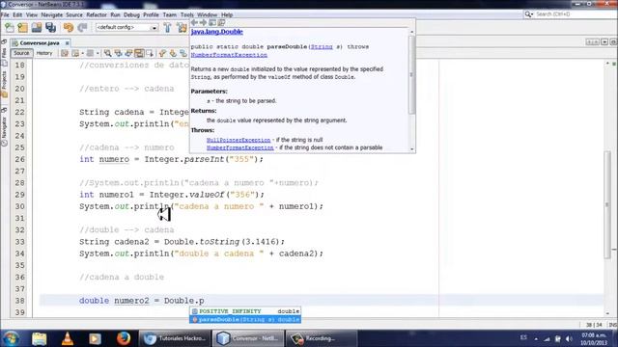Select the History view button
The image size is (618, 347).
[44, 53]
